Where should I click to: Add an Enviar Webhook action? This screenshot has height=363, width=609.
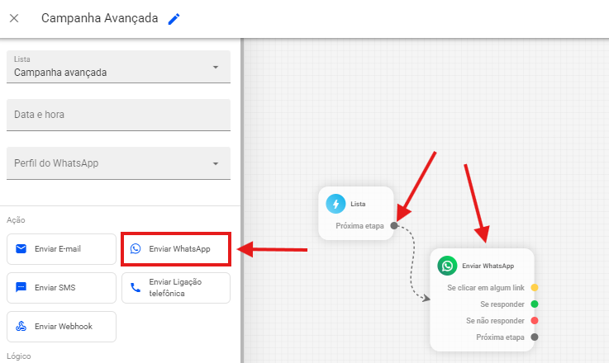tap(61, 326)
